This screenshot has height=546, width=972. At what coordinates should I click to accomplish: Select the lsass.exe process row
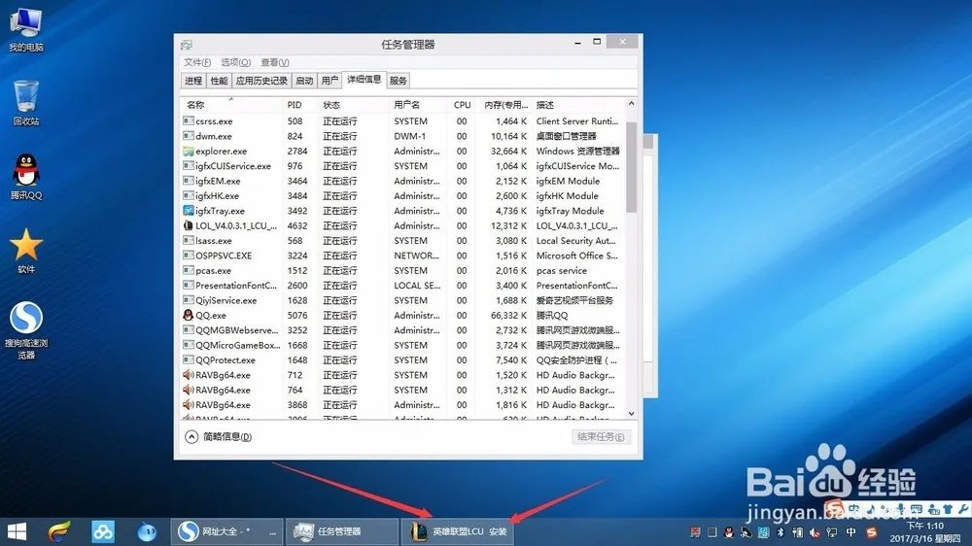pyautogui.click(x=402, y=241)
